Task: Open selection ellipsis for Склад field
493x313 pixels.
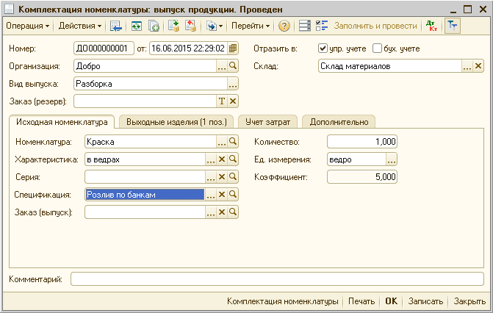Action: 467,66
